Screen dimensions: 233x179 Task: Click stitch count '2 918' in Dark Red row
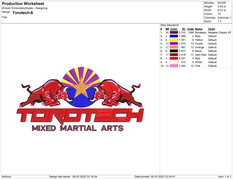pyautogui.click(x=182, y=55)
